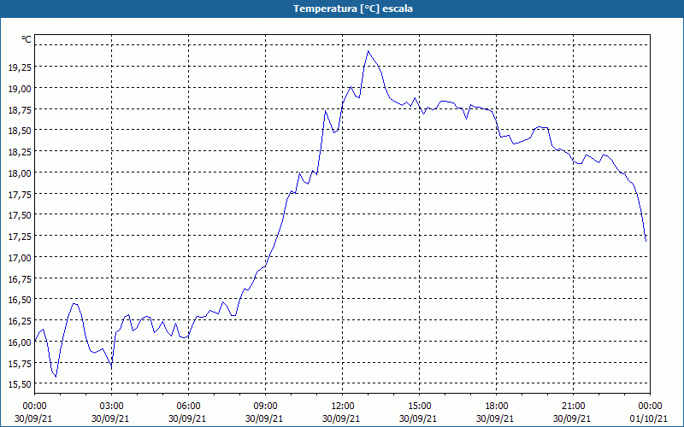684x427 pixels.
Task: Select the 19,25 axis value
Action: point(20,67)
